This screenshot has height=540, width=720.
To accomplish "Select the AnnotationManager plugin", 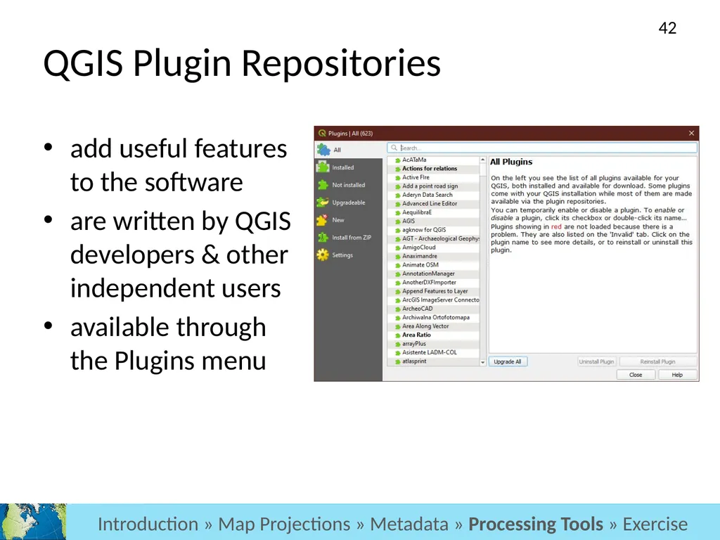I will 433,274.
